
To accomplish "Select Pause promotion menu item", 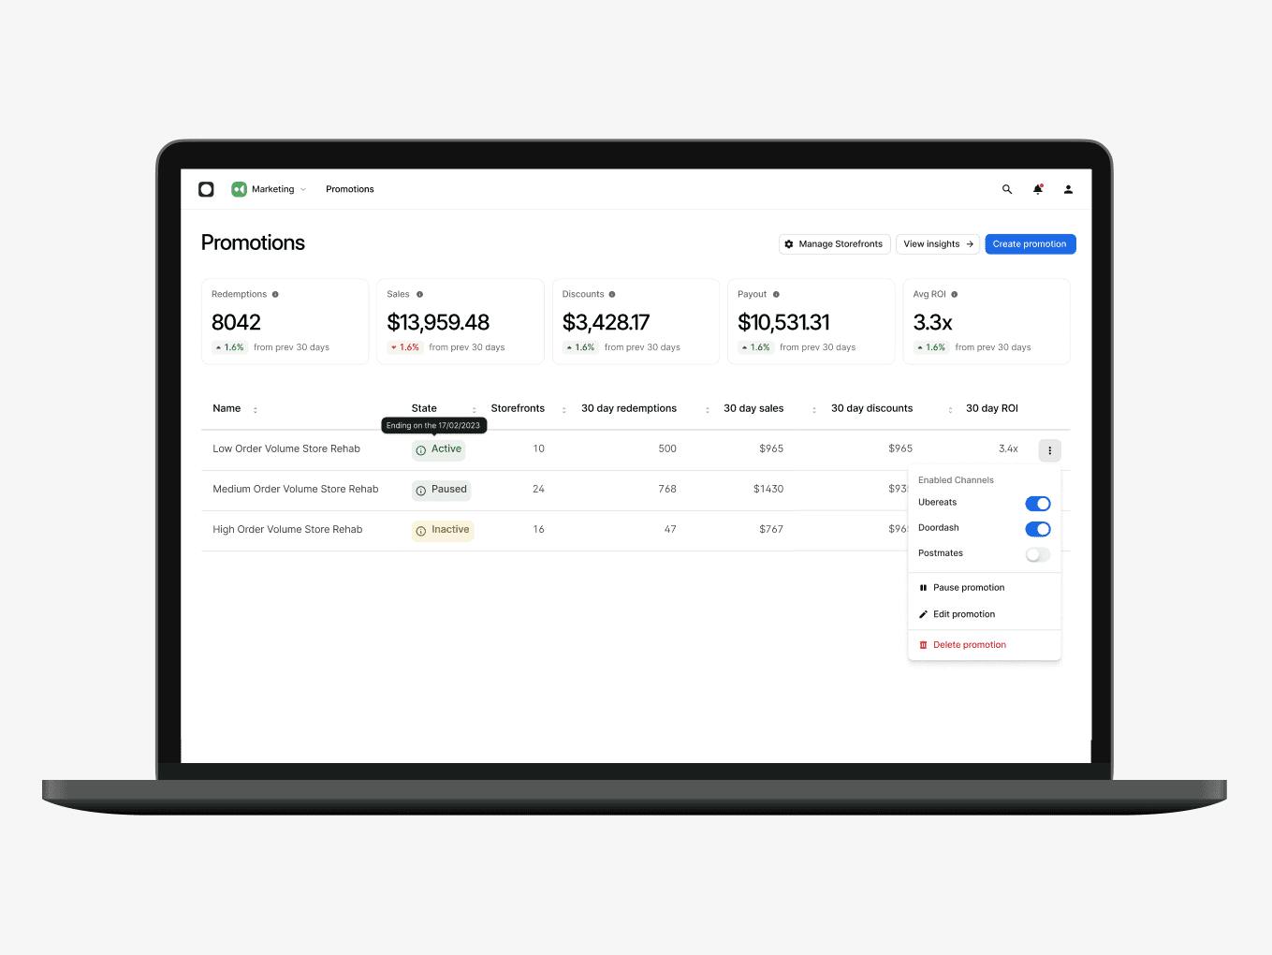I will click(984, 588).
